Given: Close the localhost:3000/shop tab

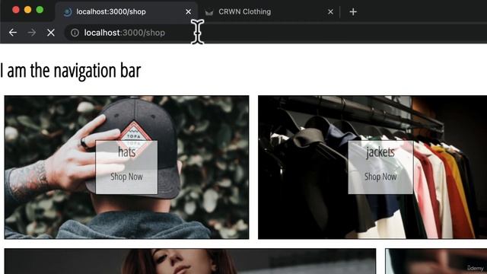Looking at the screenshot, I should coord(188,12).
